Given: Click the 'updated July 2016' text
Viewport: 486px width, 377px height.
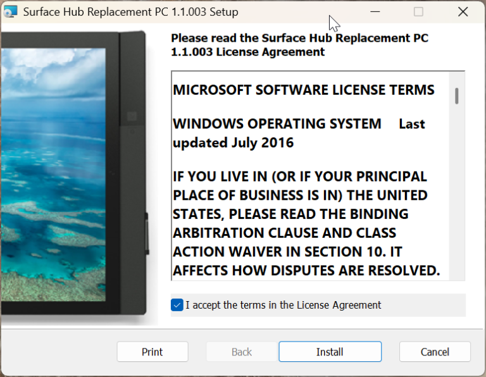Looking at the screenshot, I should 233,143.
